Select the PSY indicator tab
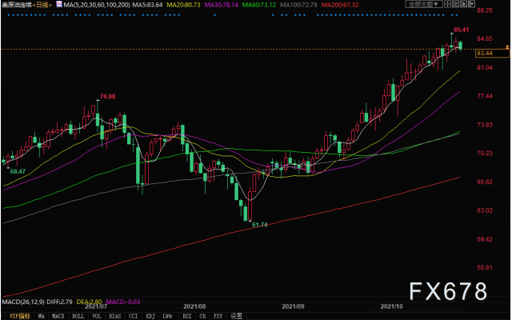This screenshot has height=320, width=512. pos(218,316)
